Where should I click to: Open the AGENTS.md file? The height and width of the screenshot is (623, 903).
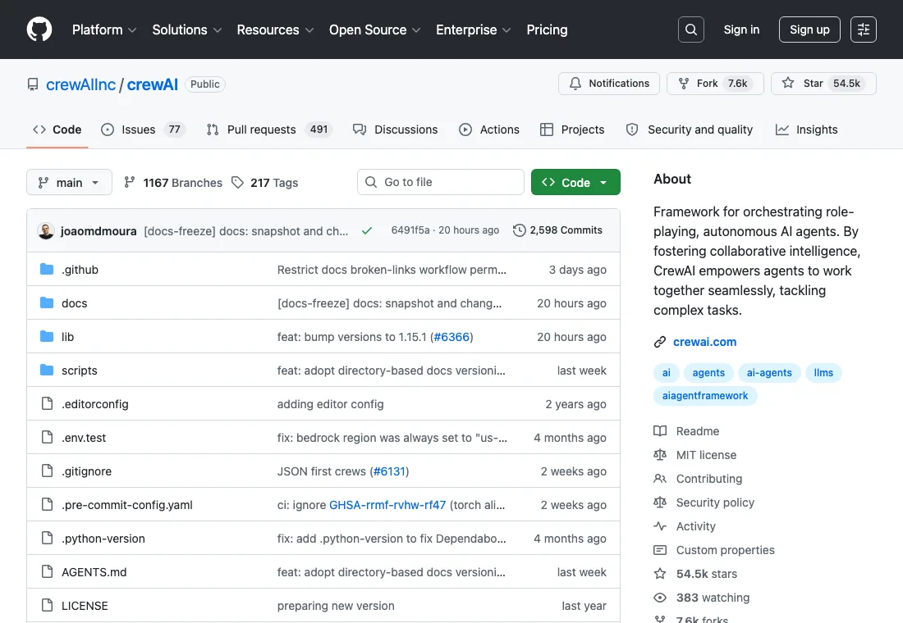(94, 572)
